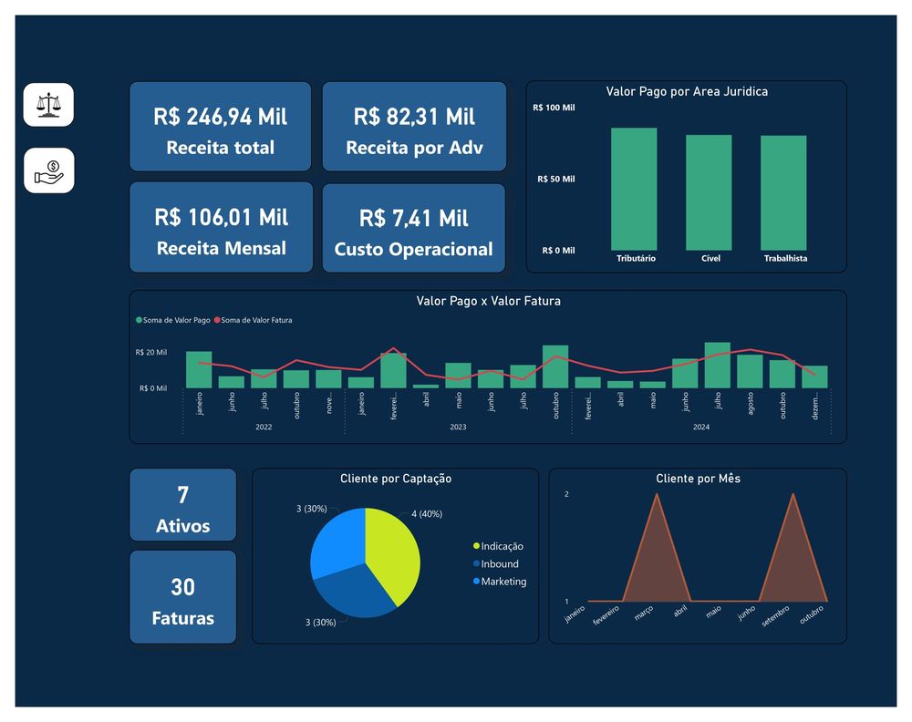
Task: Select the Receita Mensal card
Action: pyautogui.click(x=221, y=227)
